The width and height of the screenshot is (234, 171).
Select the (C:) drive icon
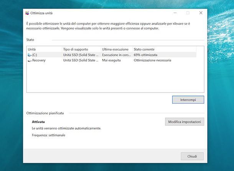tap(30, 55)
